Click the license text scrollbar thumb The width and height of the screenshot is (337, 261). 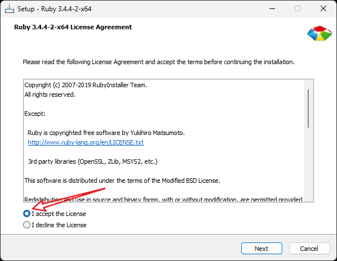point(308,109)
